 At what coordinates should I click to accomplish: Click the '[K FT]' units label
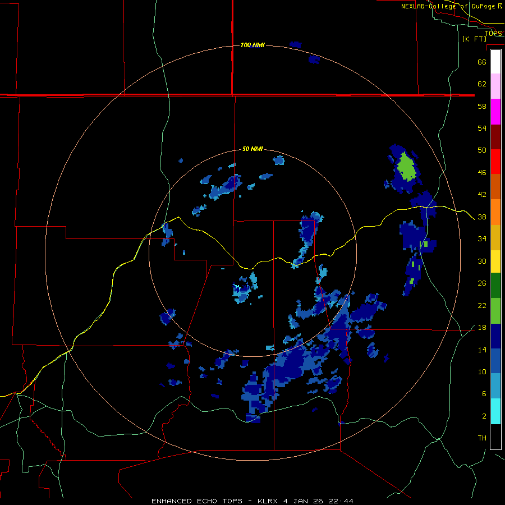coord(474,39)
